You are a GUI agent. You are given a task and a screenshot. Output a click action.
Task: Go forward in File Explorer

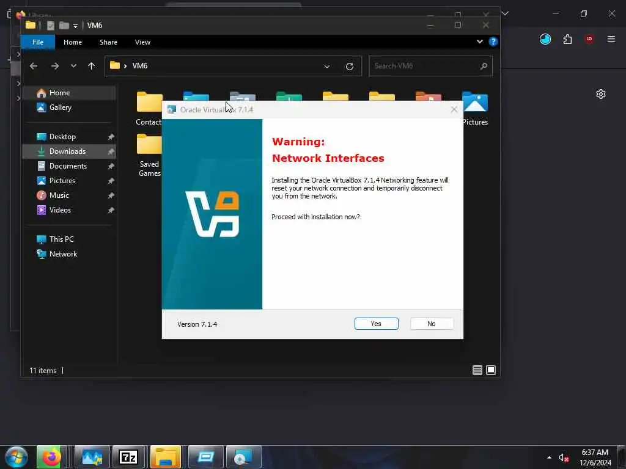[55, 66]
